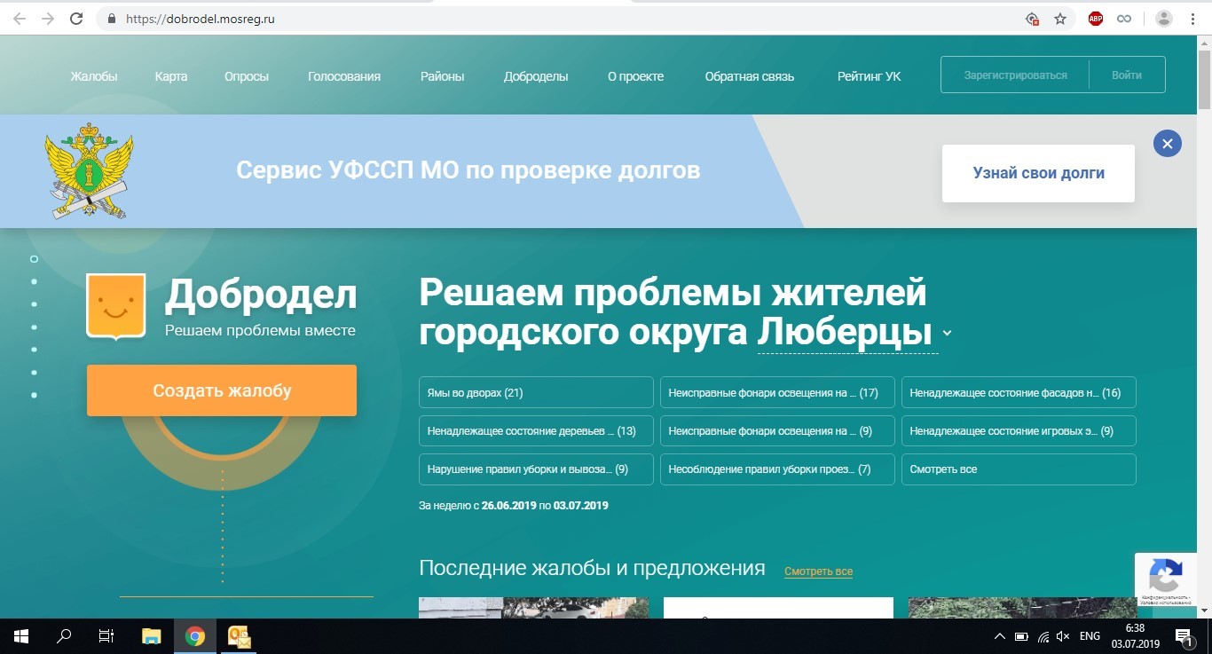Open Chrome profile avatar icon
The image size is (1212, 654).
point(1163,19)
